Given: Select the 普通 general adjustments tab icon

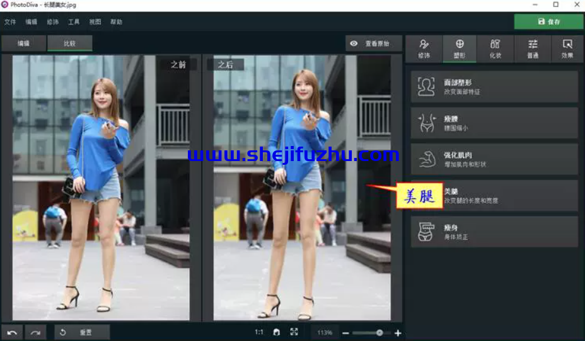Looking at the screenshot, I should click(533, 48).
